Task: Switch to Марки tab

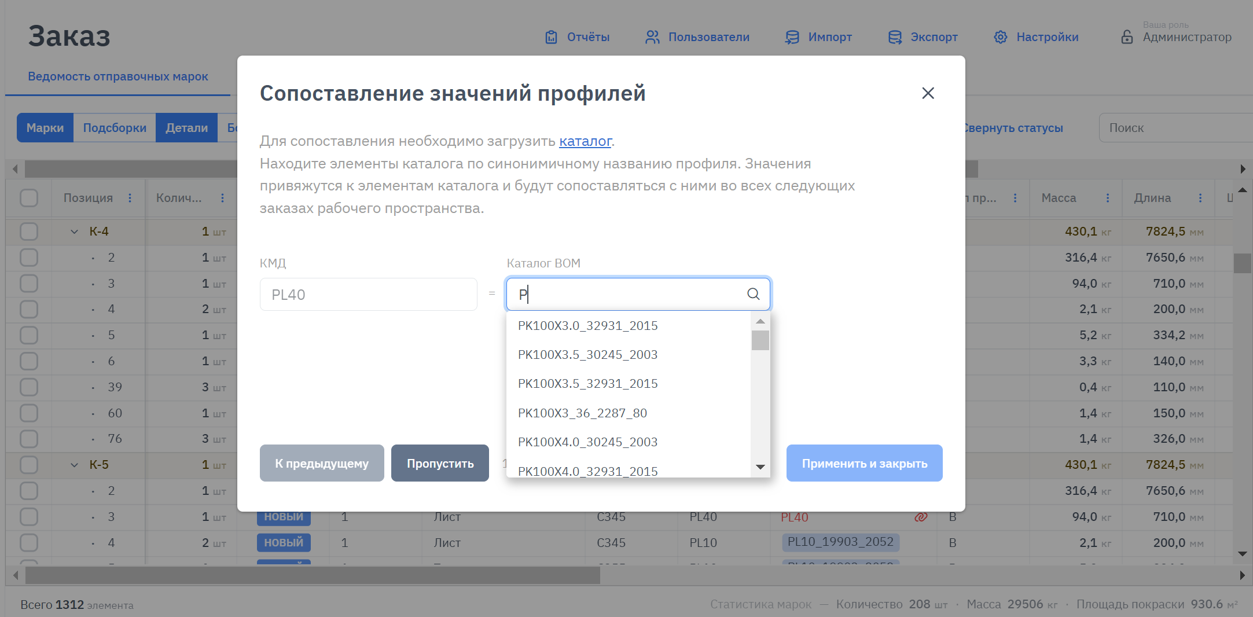Action: pyautogui.click(x=45, y=128)
